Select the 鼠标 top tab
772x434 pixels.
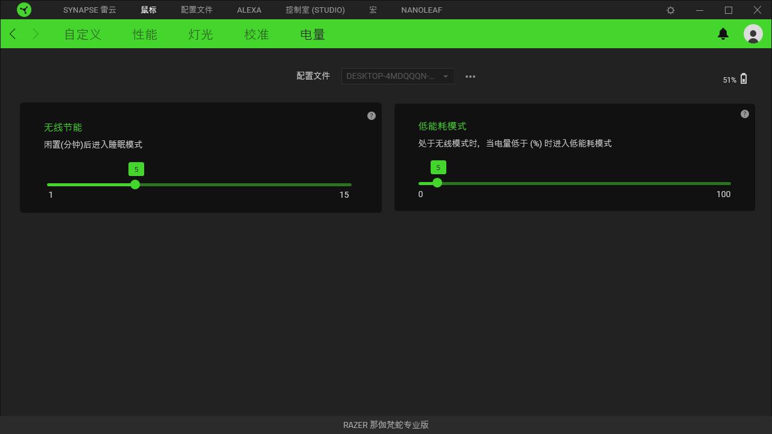pos(148,10)
